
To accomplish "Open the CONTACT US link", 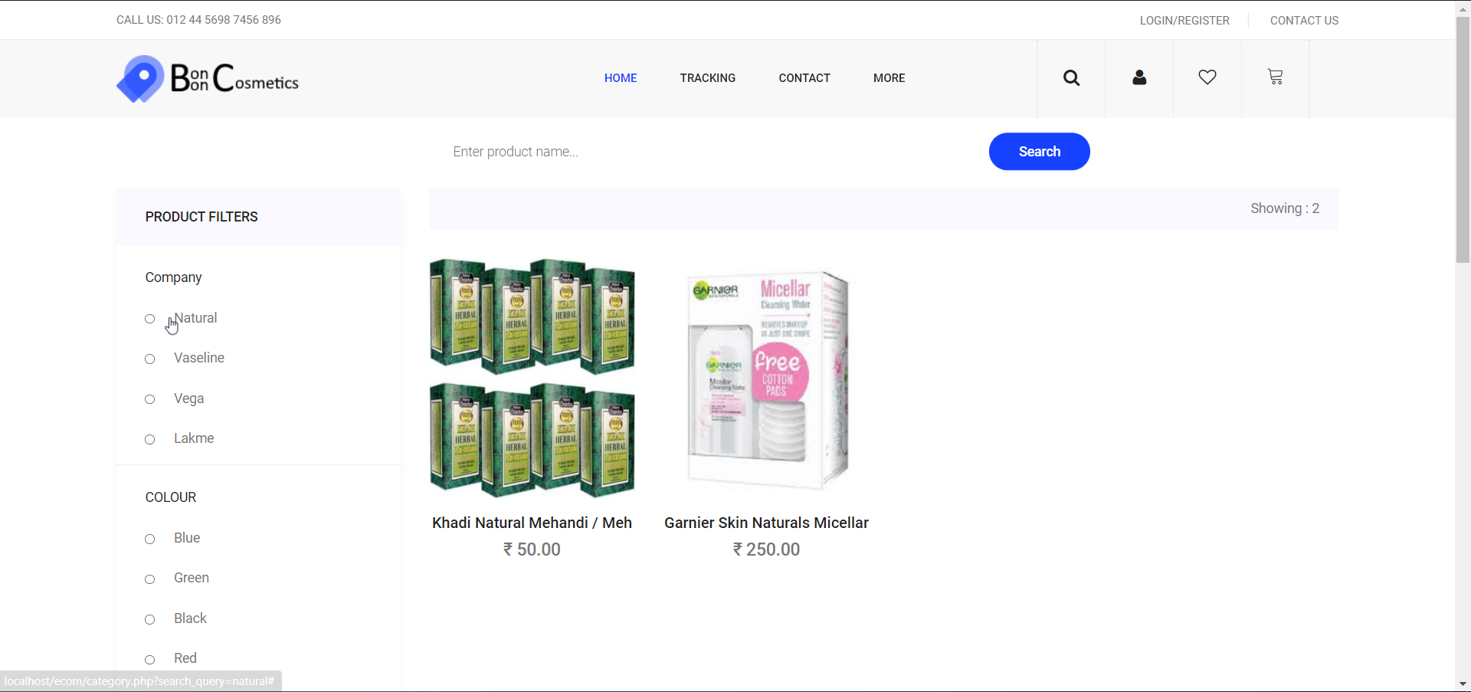I will click(1304, 21).
